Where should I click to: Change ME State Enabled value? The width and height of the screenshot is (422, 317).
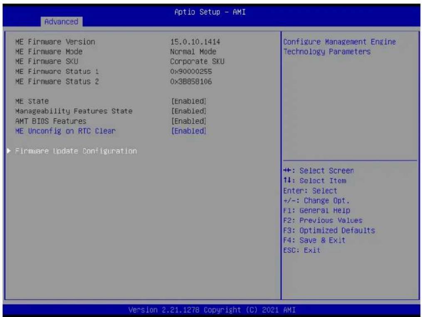click(x=189, y=101)
